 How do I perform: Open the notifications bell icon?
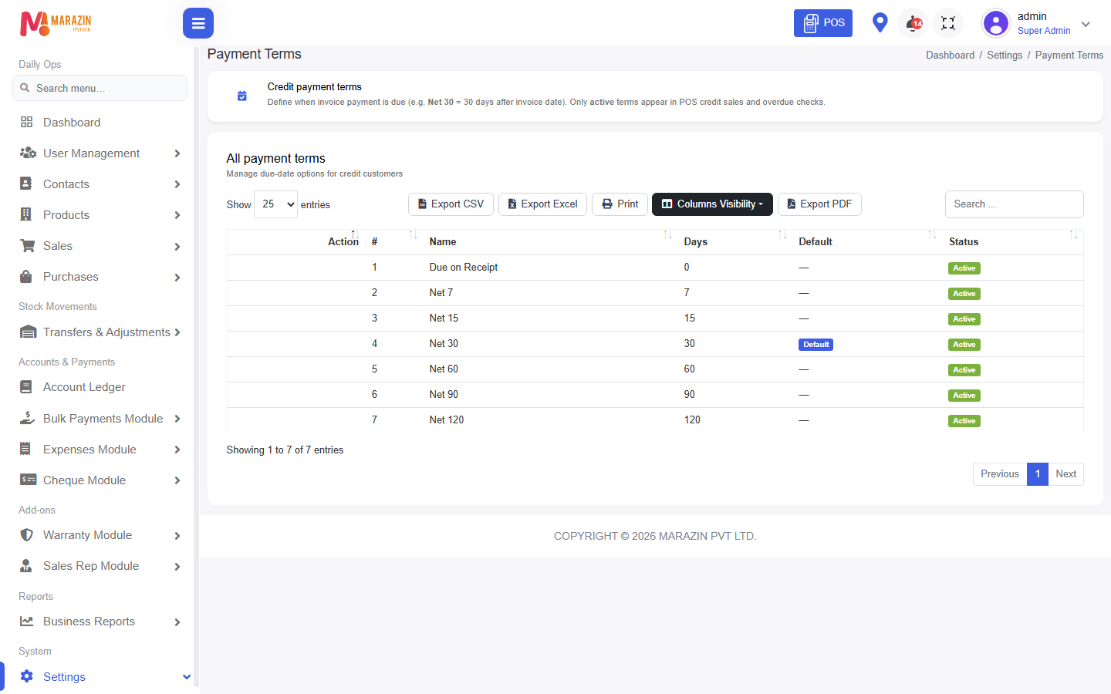click(913, 23)
